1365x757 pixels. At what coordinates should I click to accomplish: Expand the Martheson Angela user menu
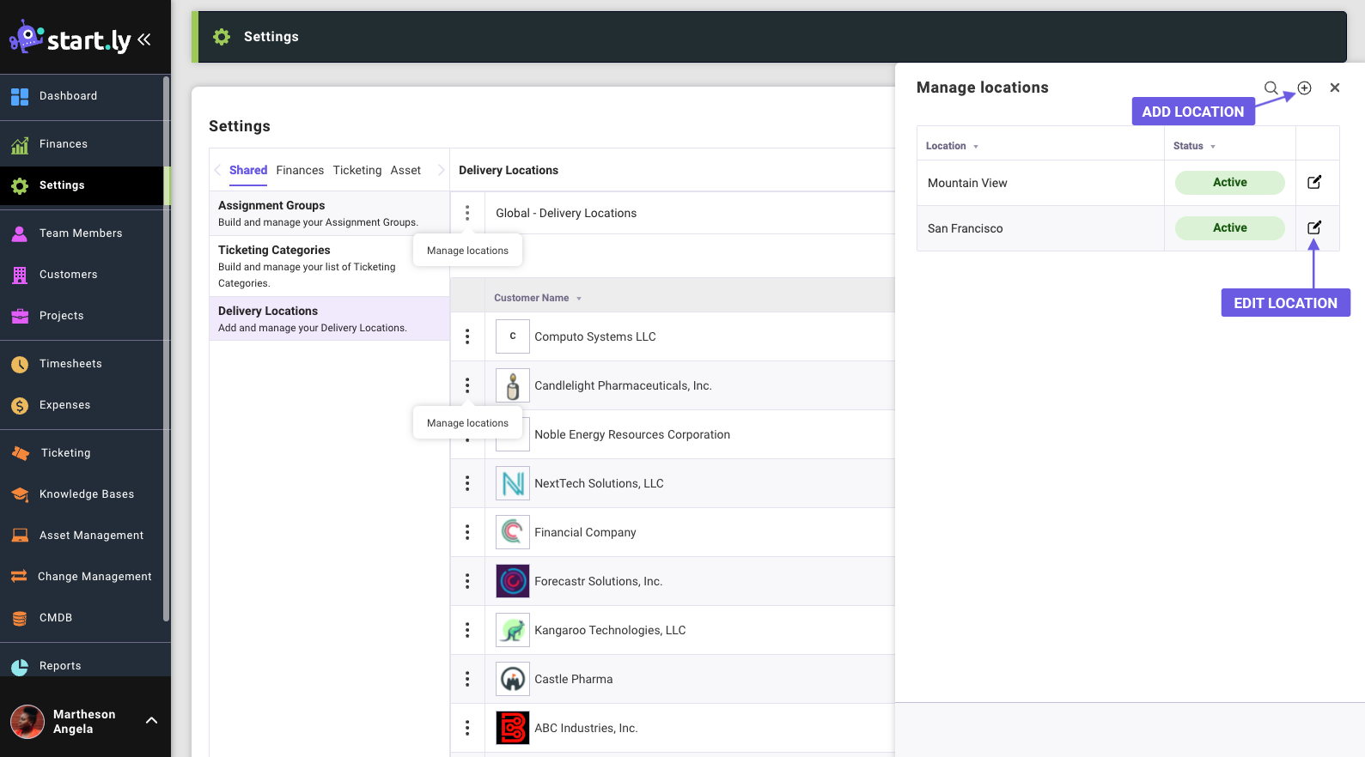point(151,721)
